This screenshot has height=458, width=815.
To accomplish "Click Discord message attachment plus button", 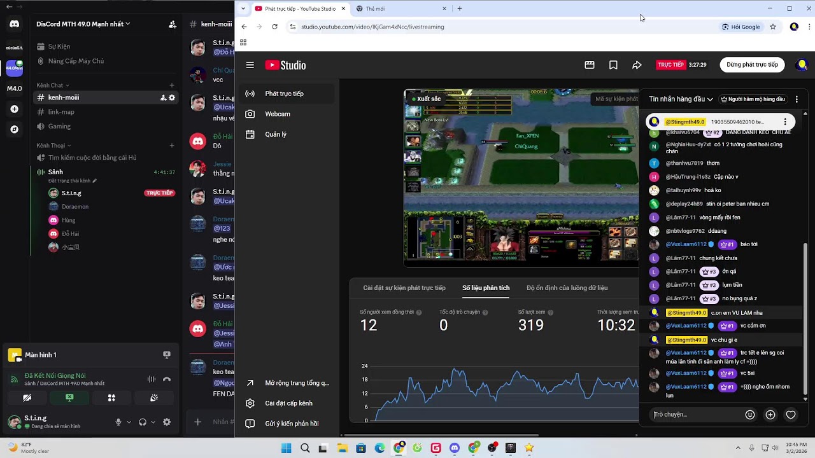I will pos(198,422).
